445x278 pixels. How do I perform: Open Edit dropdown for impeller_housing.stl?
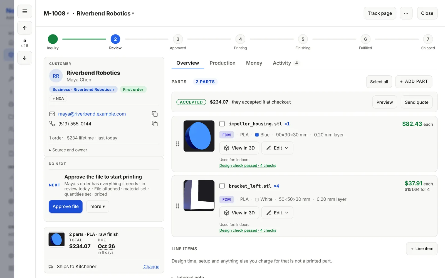[x=277, y=148]
